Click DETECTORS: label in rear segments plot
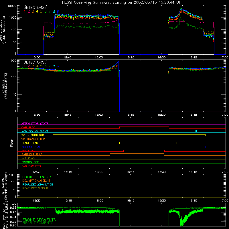Viewport: 229px width, 229px height. tap(35, 62)
